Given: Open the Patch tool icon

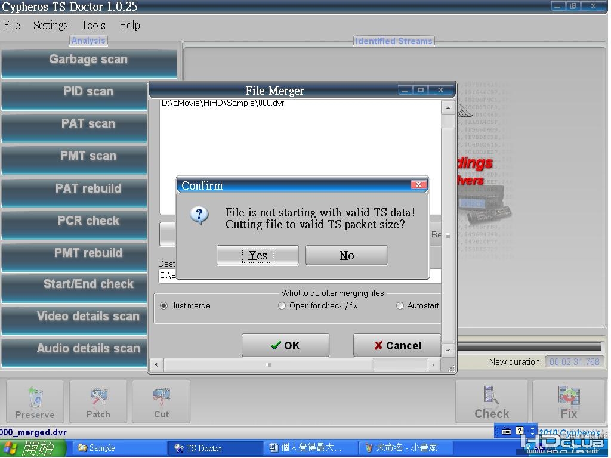Looking at the screenshot, I should [x=98, y=397].
